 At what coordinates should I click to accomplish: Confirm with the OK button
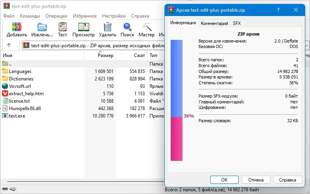(x=224, y=180)
